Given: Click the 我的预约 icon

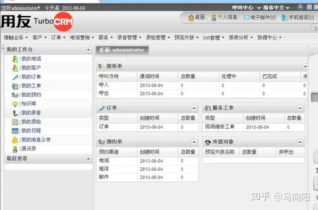Looking at the screenshot, I should 15,95.
